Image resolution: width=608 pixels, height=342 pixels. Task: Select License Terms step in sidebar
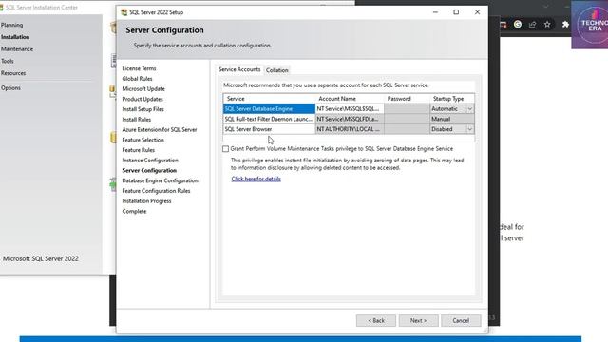pyautogui.click(x=139, y=68)
